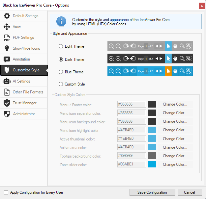Select the Light Theme radio button
Screen dimensions: 206x199
[61, 46]
